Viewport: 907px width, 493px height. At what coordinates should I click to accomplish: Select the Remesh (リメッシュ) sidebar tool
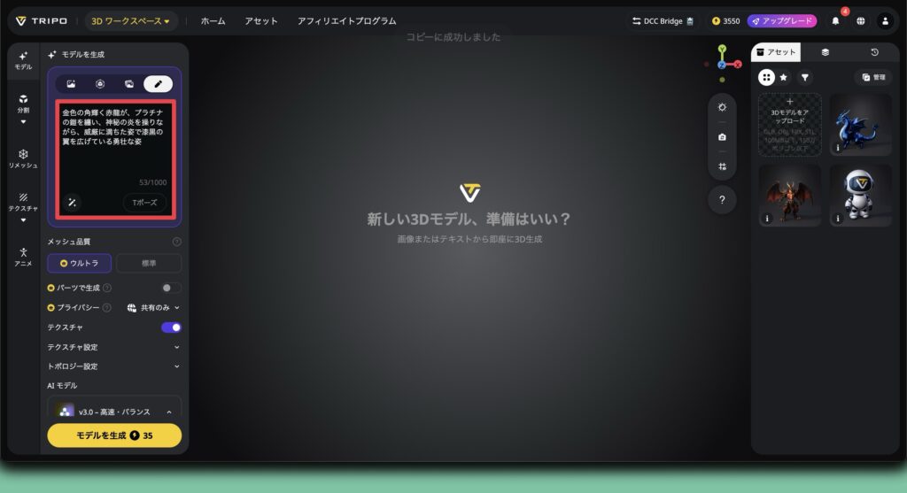coord(23,158)
